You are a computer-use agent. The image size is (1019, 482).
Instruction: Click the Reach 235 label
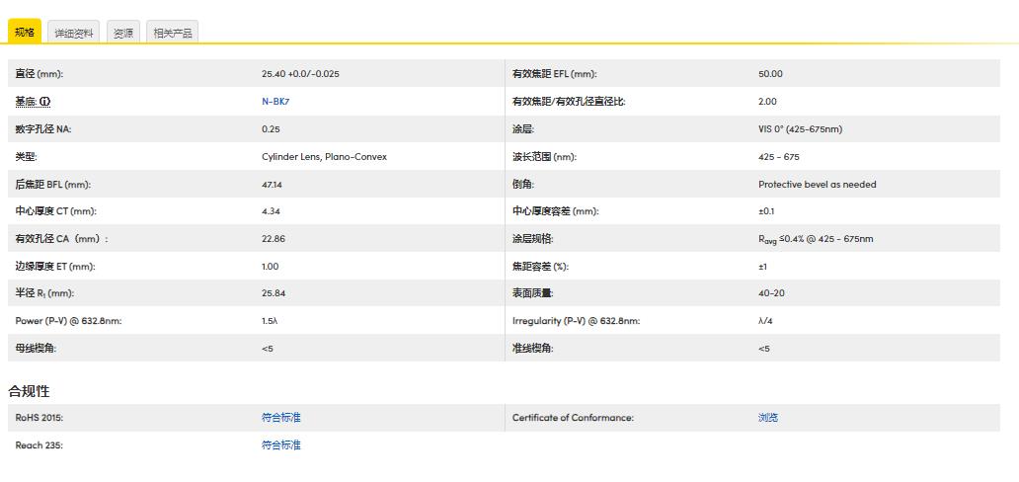[x=39, y=444]
